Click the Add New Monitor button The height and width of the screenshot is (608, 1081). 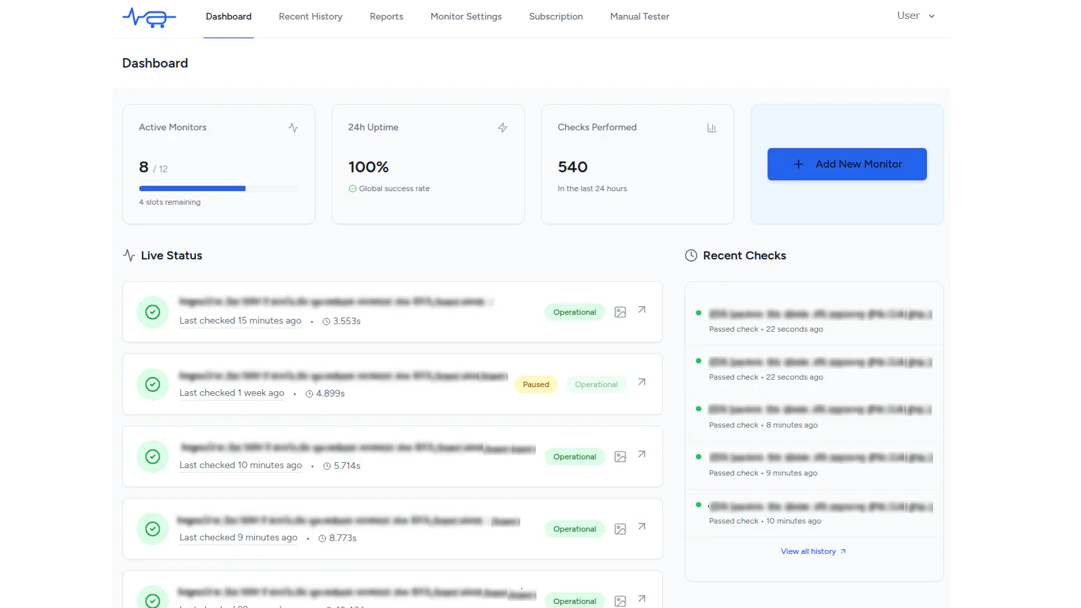[847, 164]
